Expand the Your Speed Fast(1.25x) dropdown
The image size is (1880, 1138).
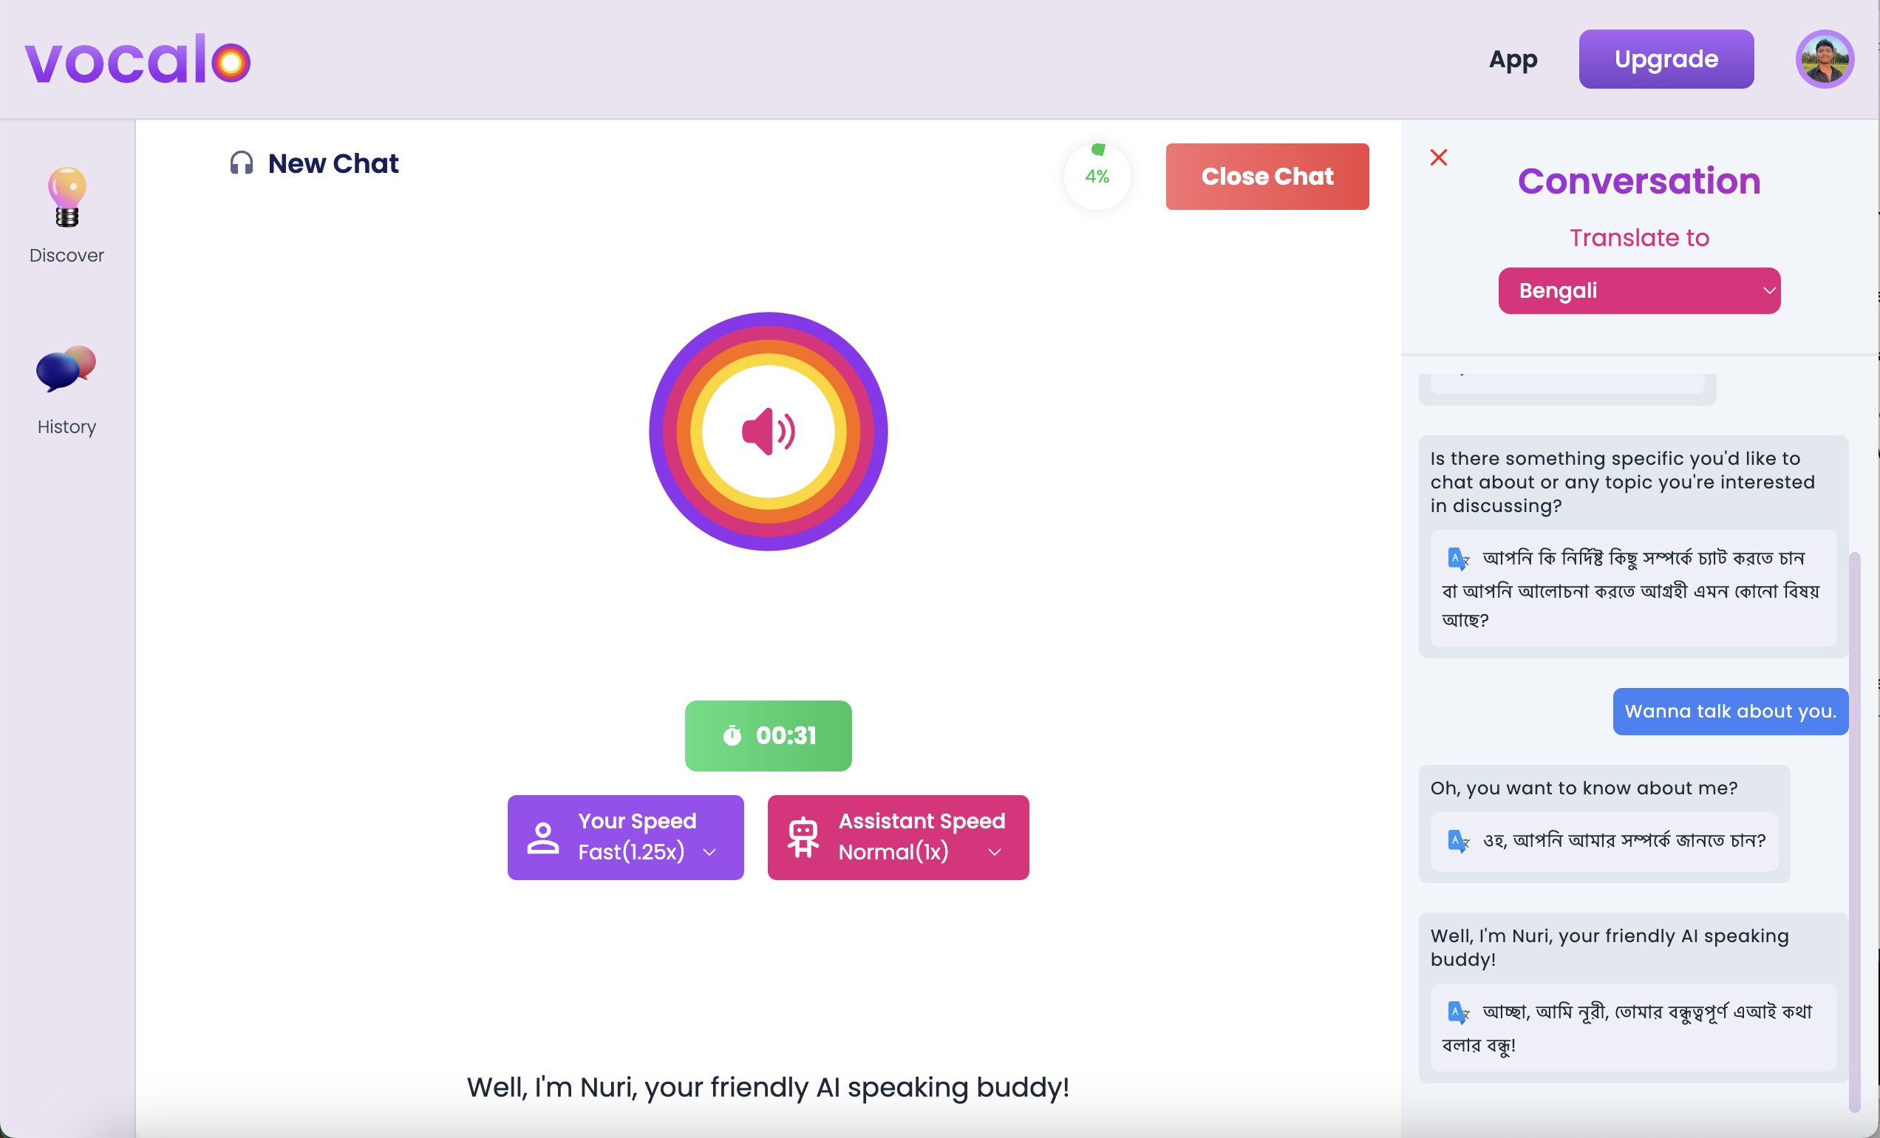709,852
